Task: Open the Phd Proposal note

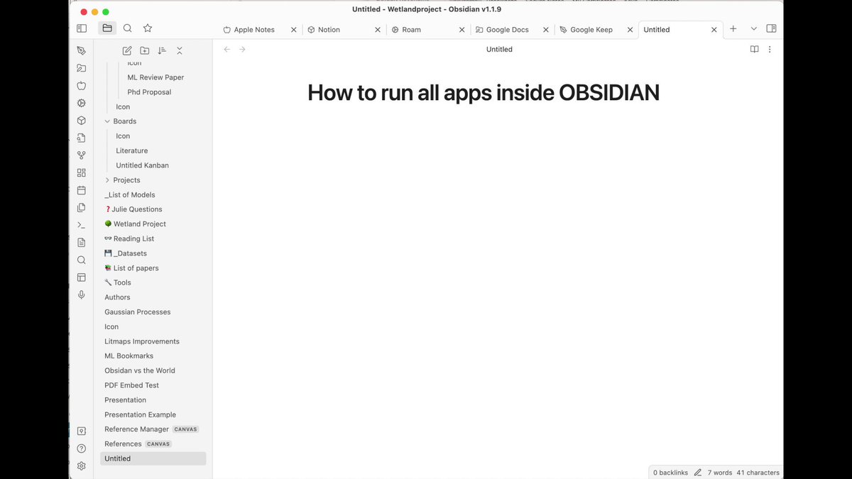Action: (149, 92)
